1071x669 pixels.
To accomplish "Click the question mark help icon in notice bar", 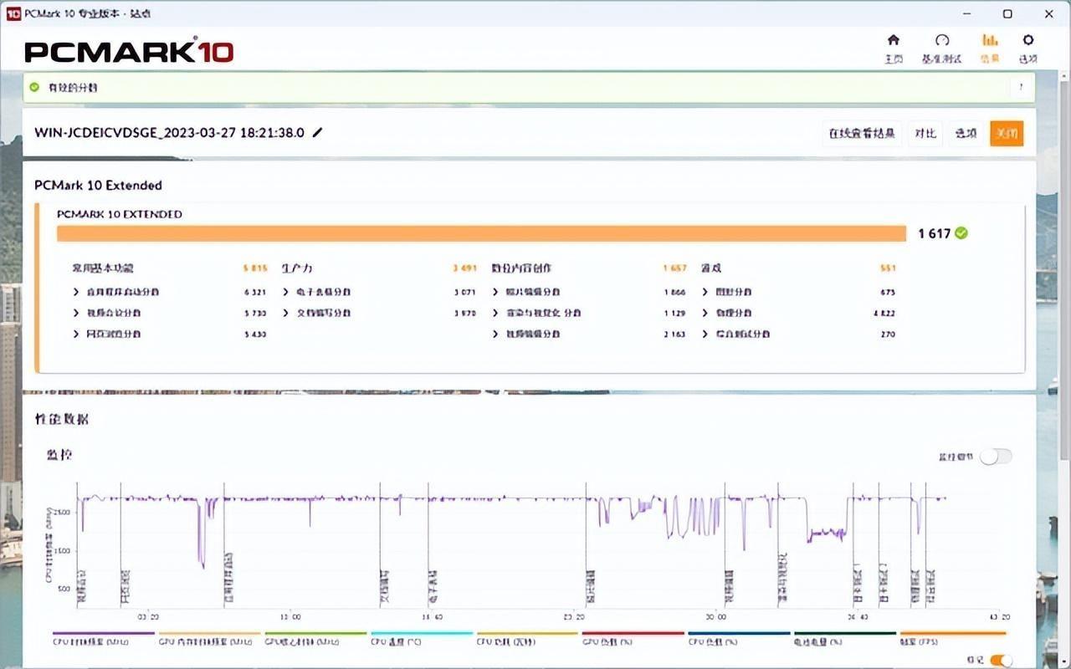I will (1021, 87).
